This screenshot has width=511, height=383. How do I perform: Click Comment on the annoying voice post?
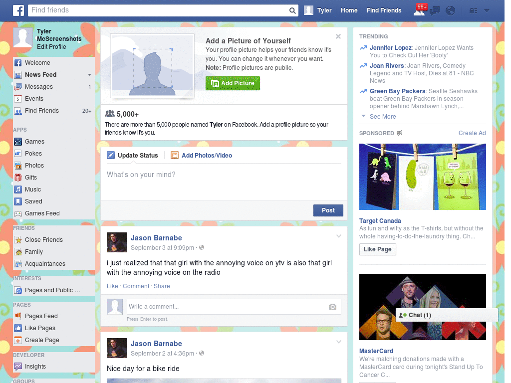tap(136, 286)
